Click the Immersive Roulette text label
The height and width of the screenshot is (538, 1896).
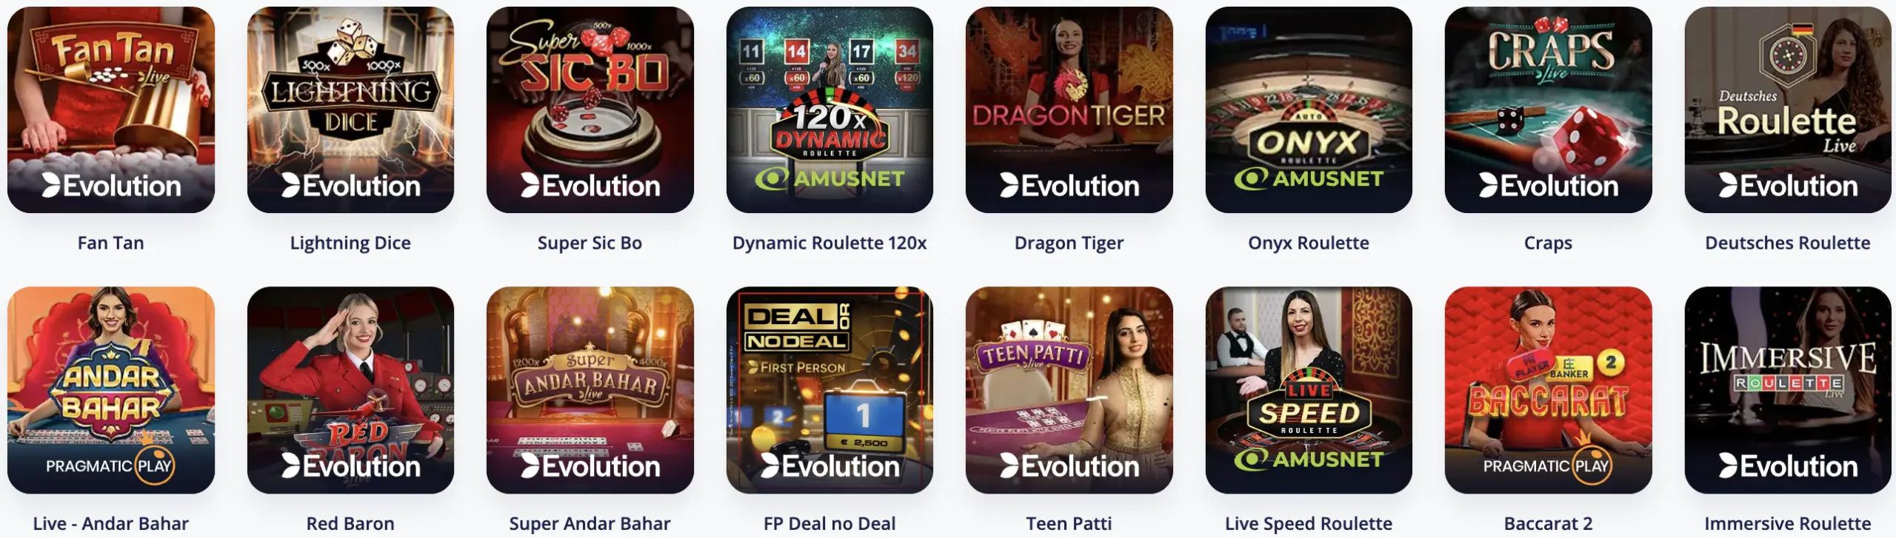pos(1788,523)
